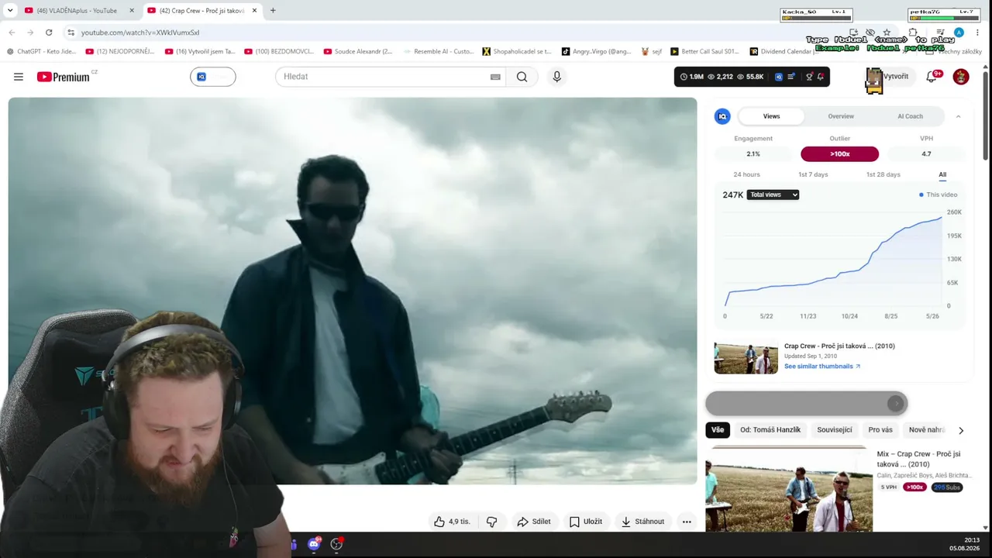The width and height of the screenshot is (992, 558).
Task: Select the Od: Tomáš Hanzlík chip
Action: point(770,430)
